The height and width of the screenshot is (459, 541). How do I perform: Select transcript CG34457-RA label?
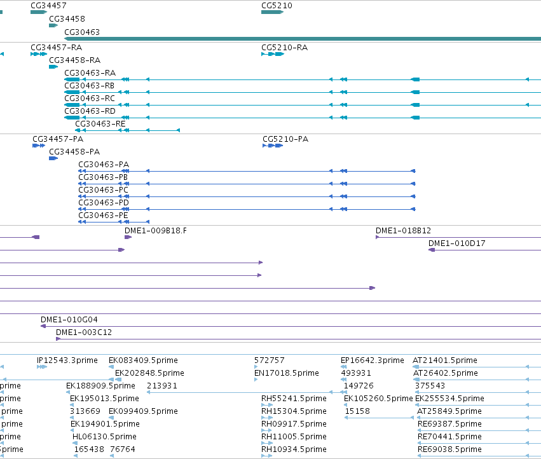56,47
